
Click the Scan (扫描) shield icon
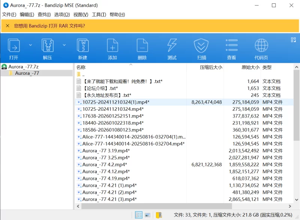coord(201,45)
